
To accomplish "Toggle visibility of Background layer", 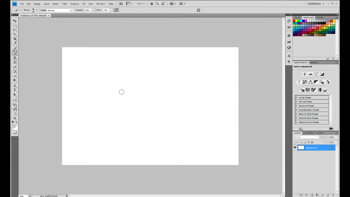I will point(295,148).
